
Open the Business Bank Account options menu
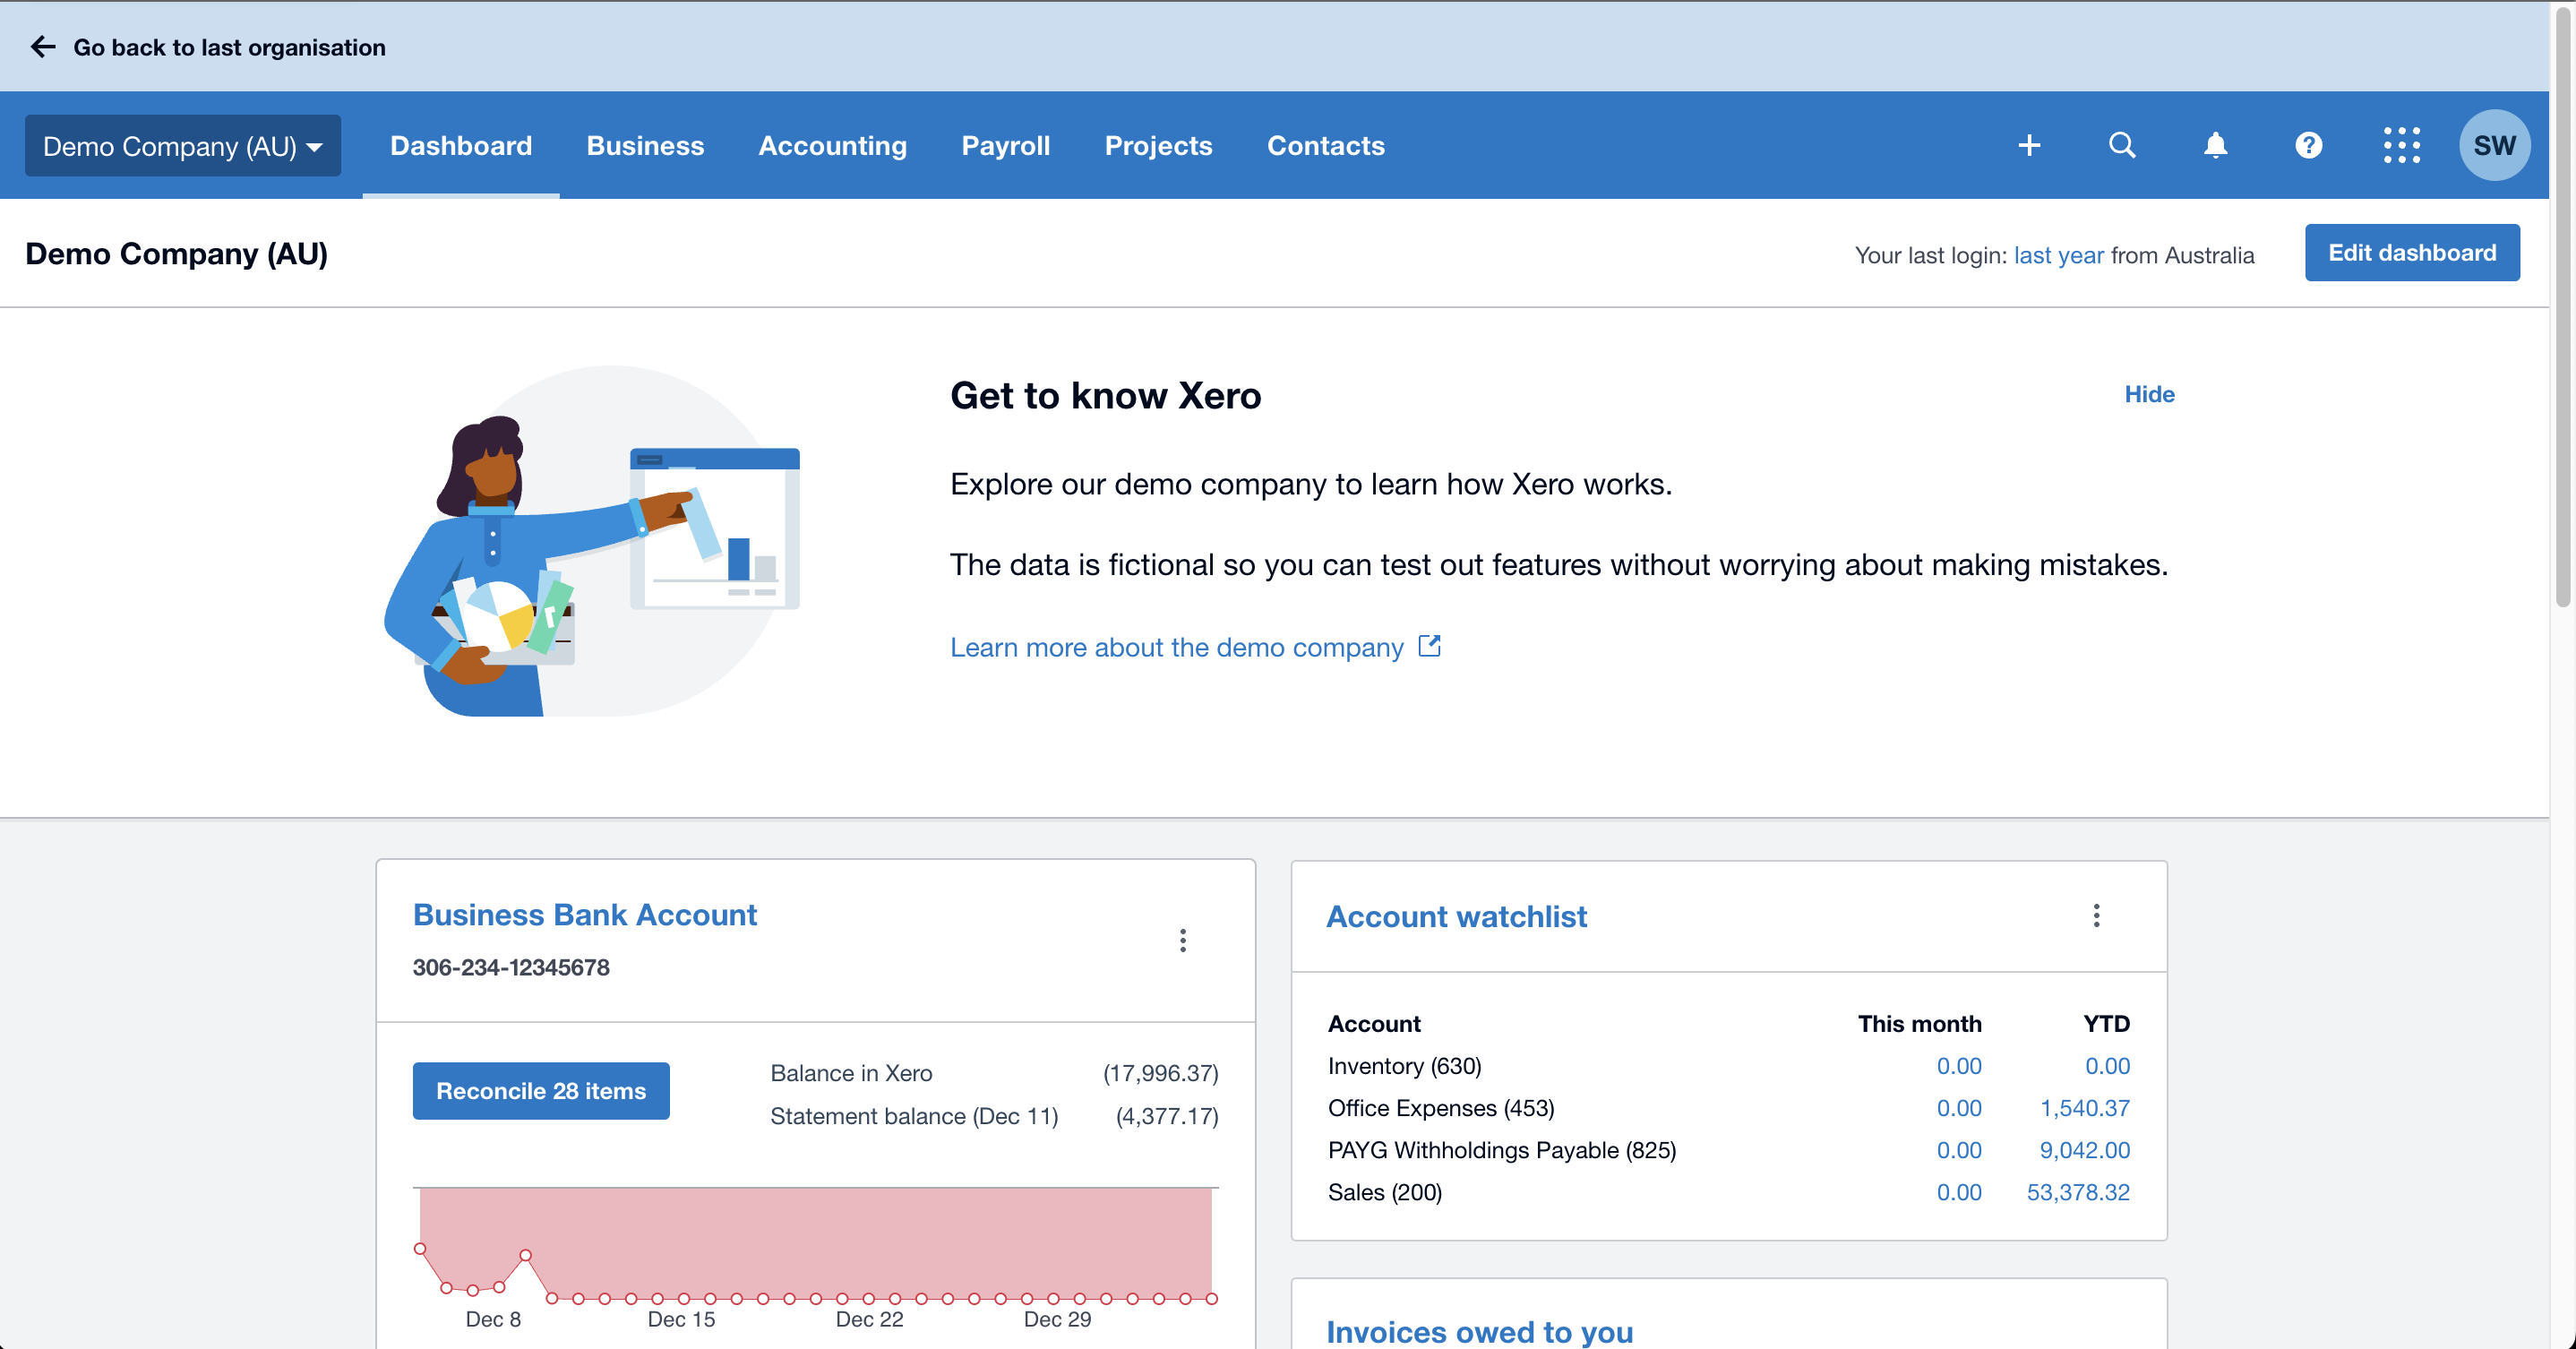[1183, 940]
